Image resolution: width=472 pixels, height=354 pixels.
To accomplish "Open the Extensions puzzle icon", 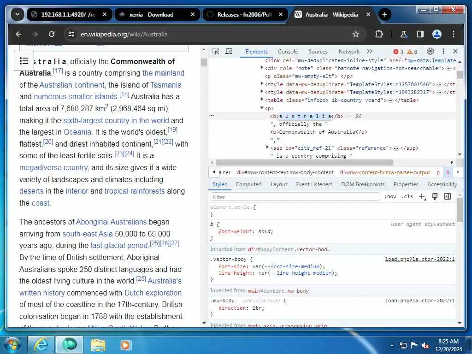I will tap(379, 34).
